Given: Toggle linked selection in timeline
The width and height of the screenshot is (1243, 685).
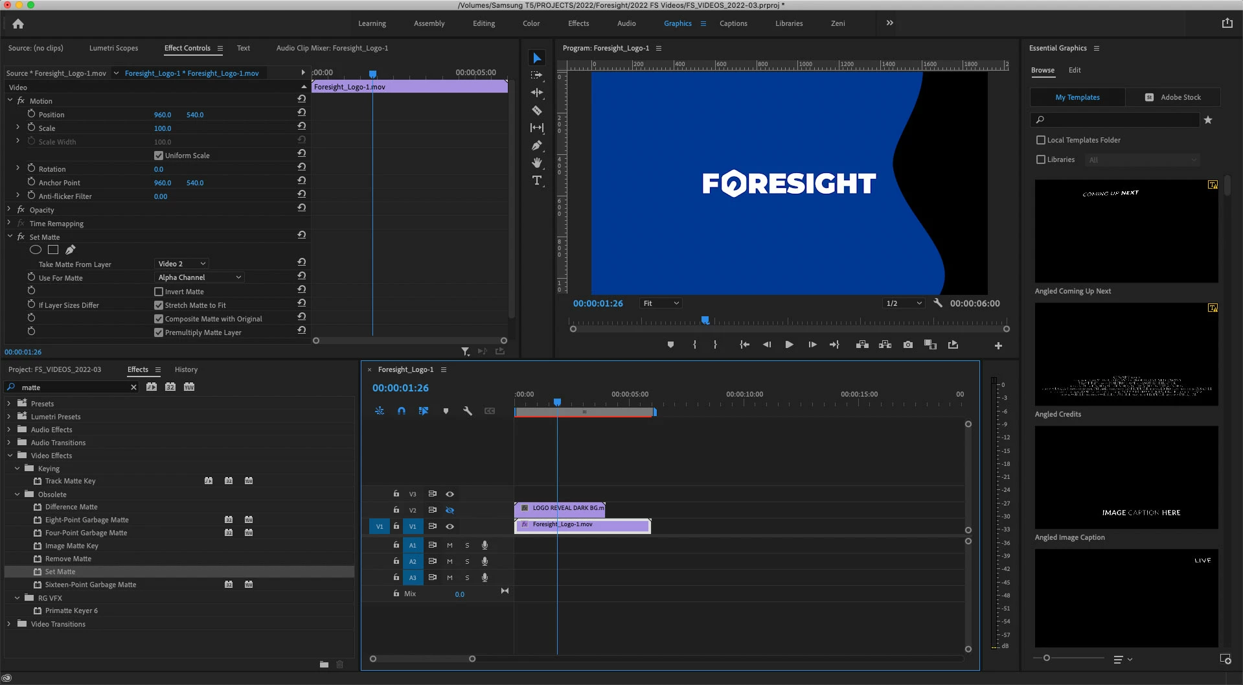Looking at the screenshot, I should click(x=424, y=411).
